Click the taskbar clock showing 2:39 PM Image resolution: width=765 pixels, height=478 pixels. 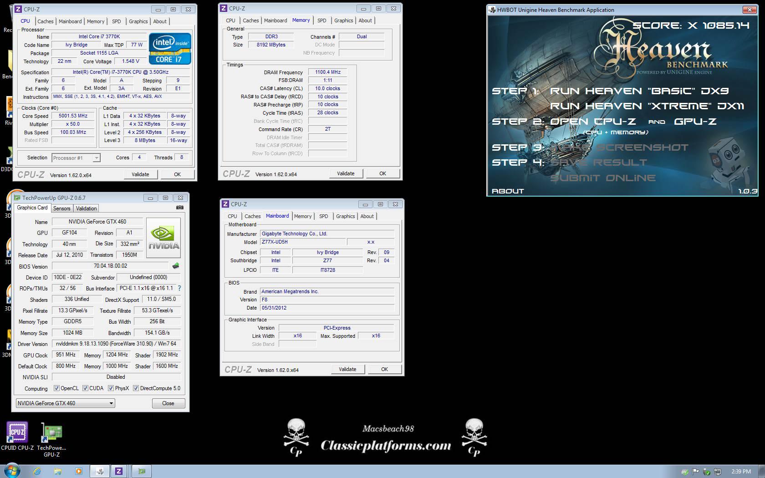point(741,472)
